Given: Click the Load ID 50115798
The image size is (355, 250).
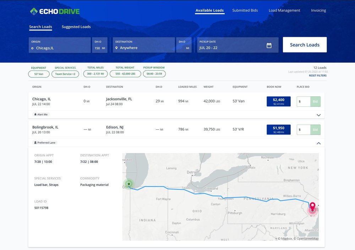Looking at the screenshot, I should (41, 208).
